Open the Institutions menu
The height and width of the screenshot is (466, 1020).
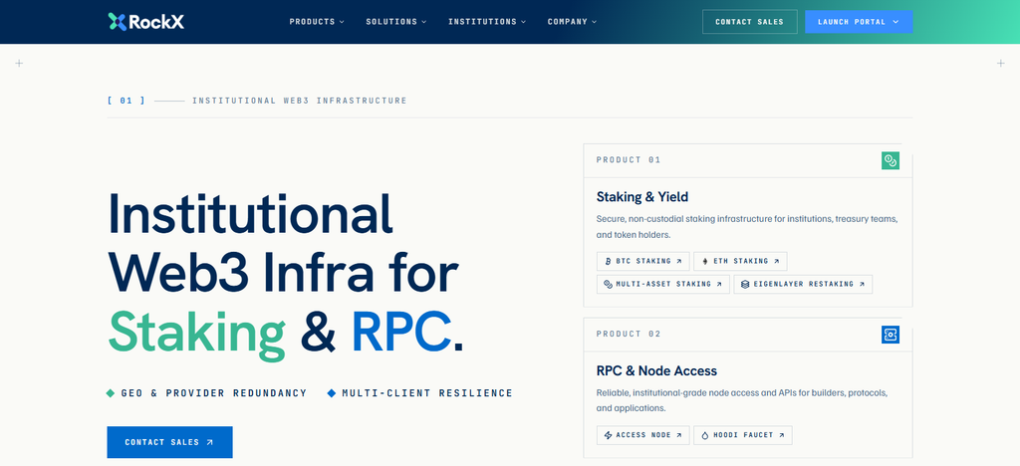point(487,22)
